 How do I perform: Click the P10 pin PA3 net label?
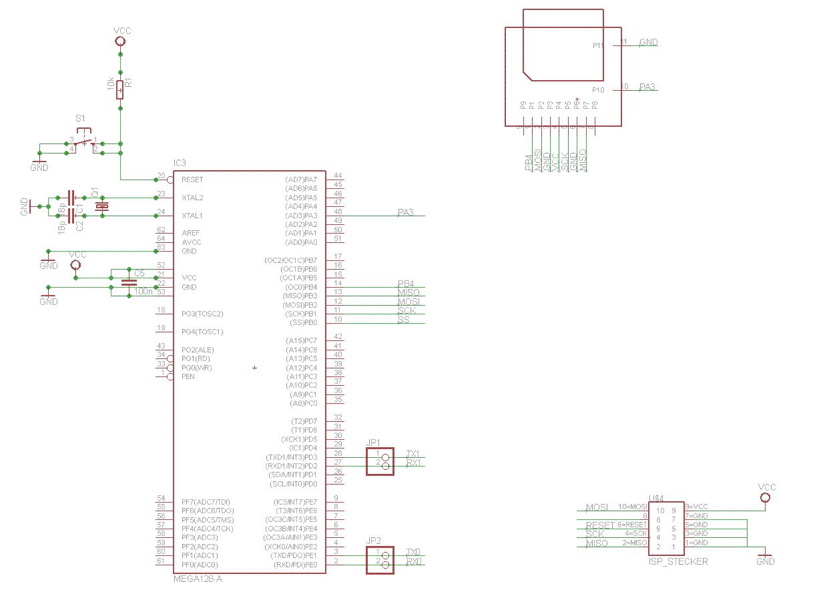point(647,87)
